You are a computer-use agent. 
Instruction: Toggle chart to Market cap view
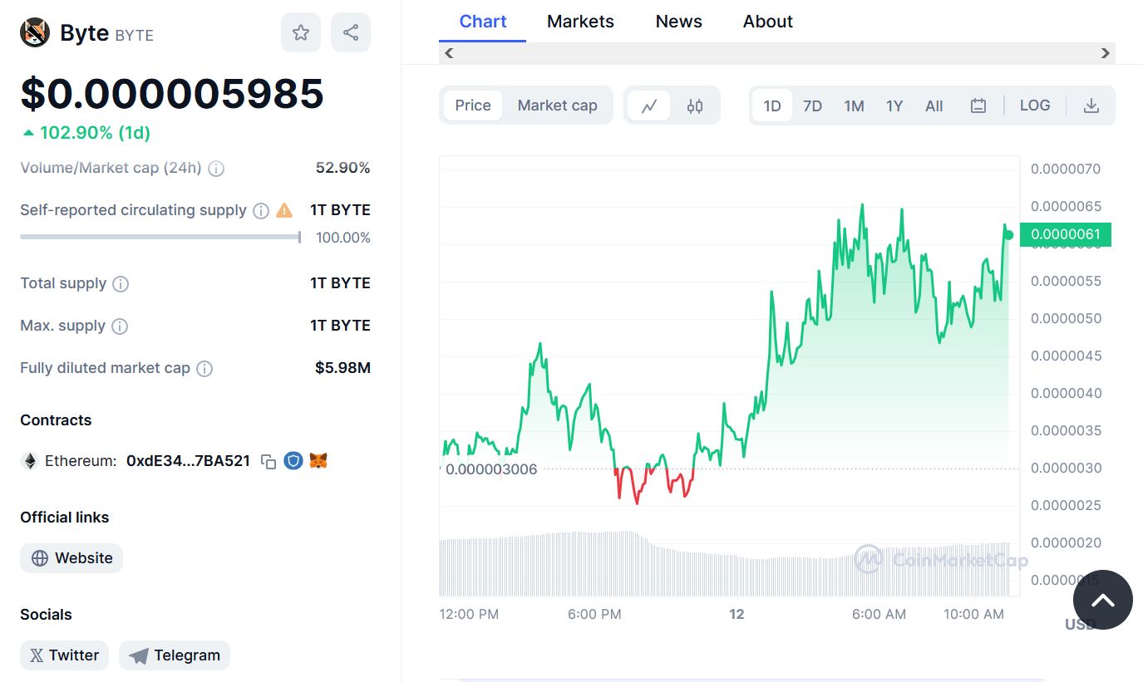coord(558,105)
